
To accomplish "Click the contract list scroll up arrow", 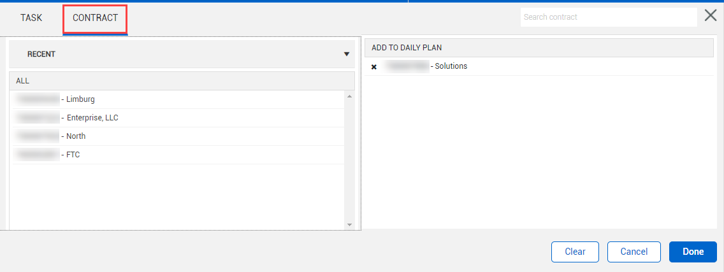I will (349, 96).
